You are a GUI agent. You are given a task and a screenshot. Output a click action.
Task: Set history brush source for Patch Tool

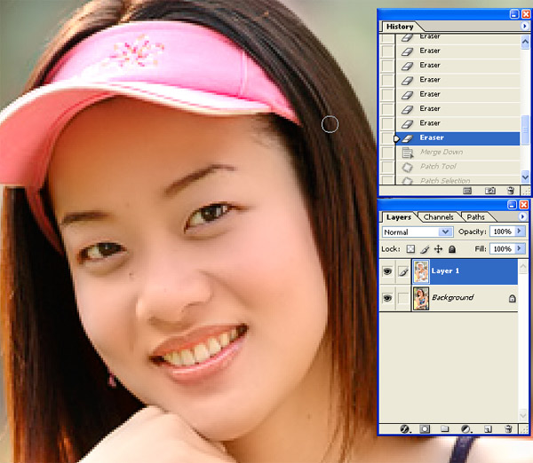point(387,167)
